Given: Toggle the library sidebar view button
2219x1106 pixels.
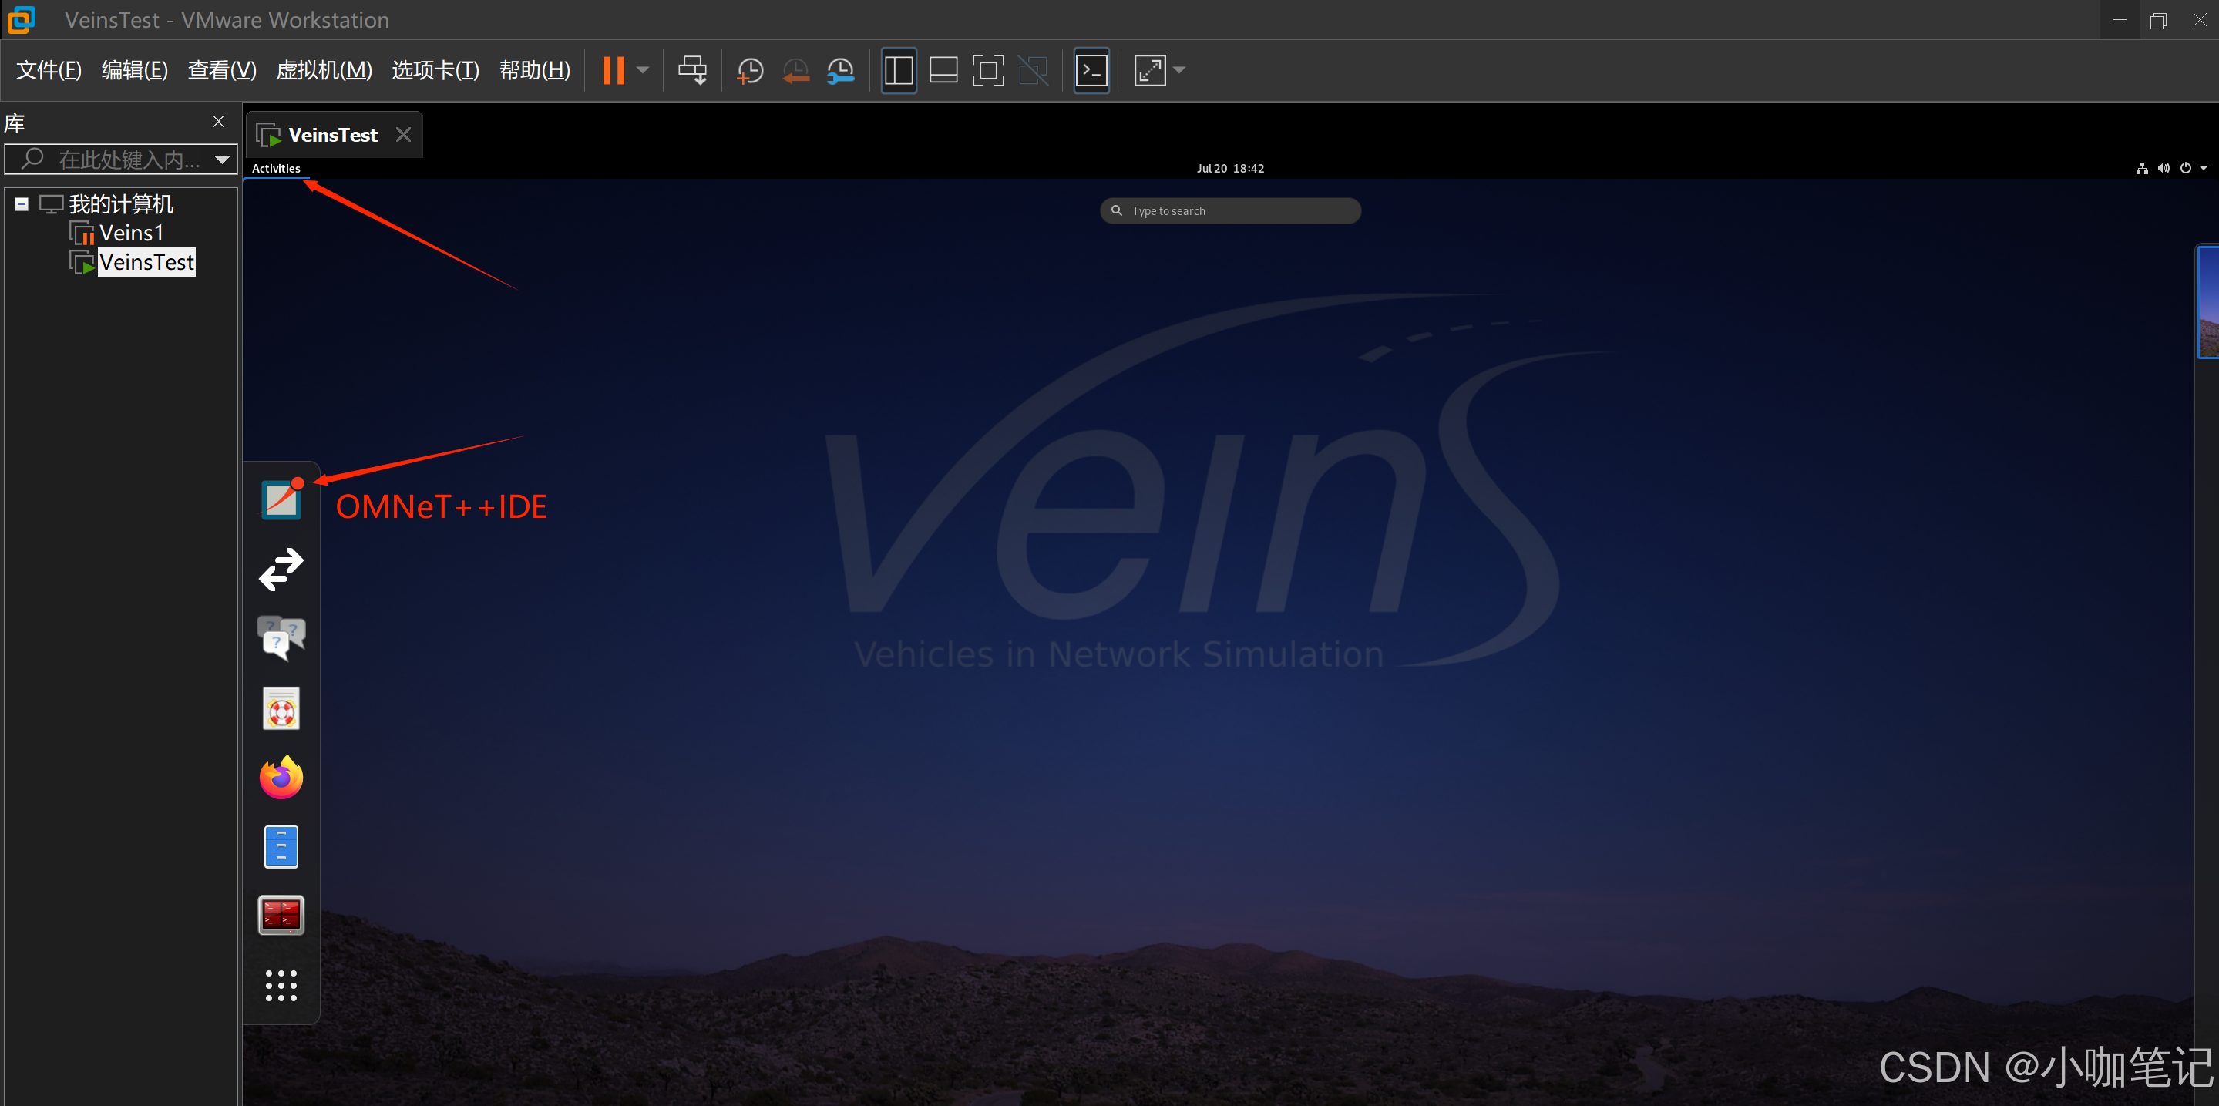Looking at the screenshot, I should click(x=899, y=71).
